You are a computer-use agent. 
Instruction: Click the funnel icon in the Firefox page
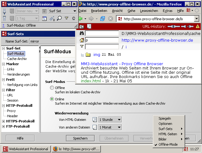[x=82, y=46]
